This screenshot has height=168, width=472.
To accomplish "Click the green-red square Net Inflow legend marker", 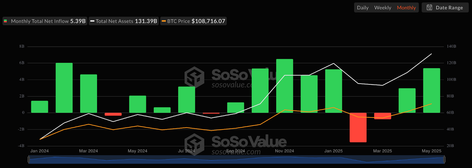I will (5, 21).
